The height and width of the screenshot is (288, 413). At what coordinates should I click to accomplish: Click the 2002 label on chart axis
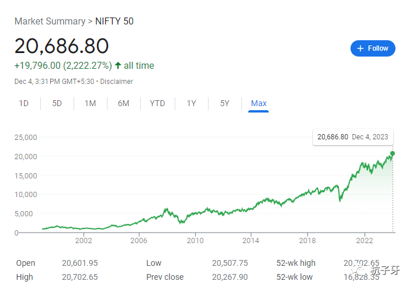click(x=84, y=240)
